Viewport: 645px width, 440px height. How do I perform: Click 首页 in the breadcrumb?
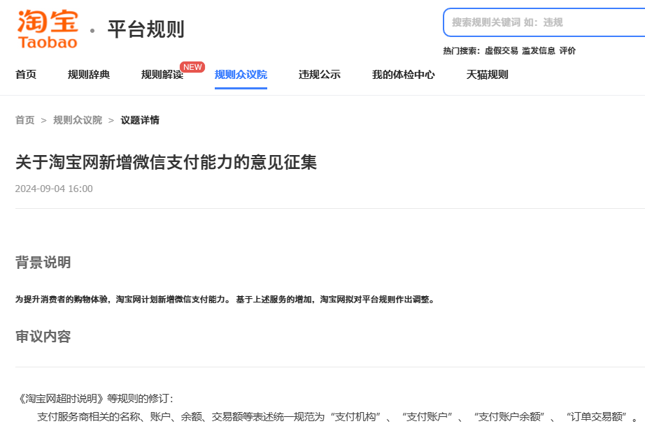coord(25,120)
